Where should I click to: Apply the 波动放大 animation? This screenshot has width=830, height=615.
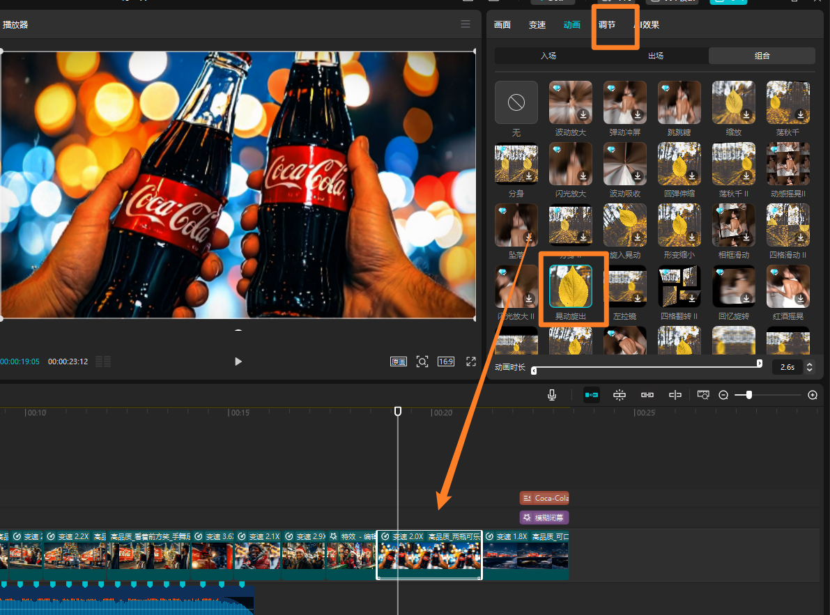pyautogui.click(x=571, y=102)
